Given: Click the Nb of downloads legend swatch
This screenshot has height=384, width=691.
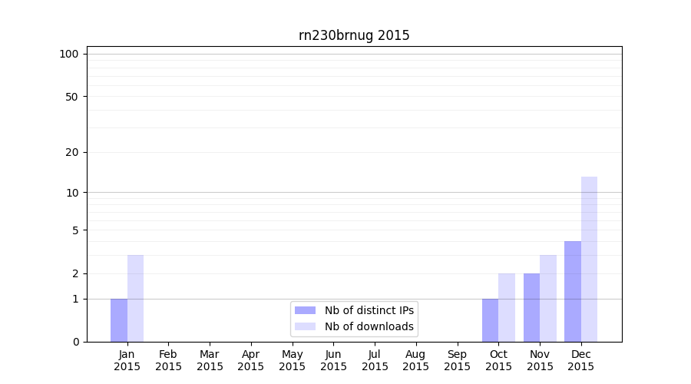Looking at the screenshot, I should [x=305, y=327].
